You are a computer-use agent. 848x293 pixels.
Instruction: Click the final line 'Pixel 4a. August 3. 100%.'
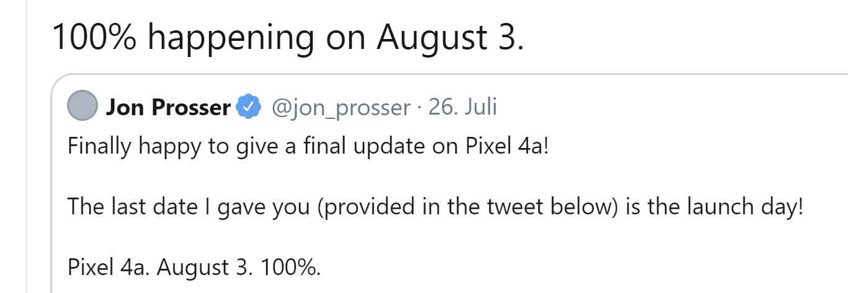click(194, 266)
